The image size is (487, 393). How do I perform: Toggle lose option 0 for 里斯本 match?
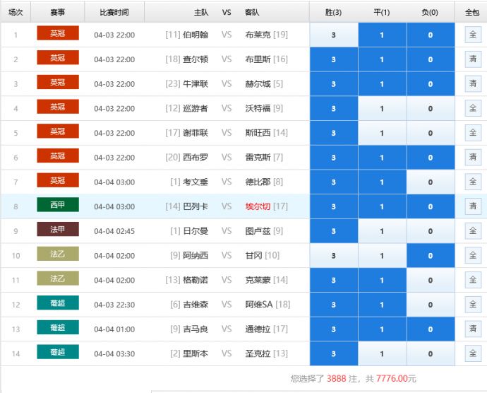[x=431, y=353]
